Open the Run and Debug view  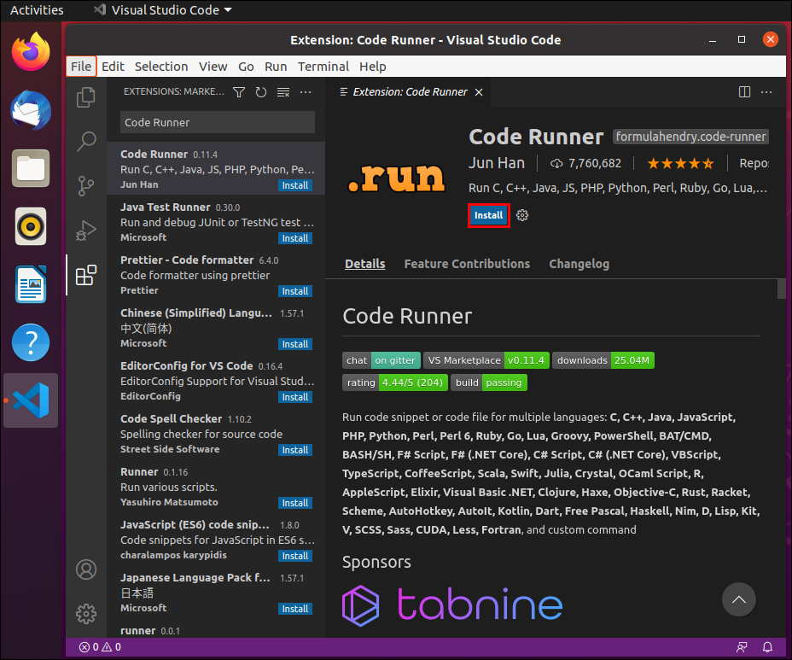(x=86, y=231)
